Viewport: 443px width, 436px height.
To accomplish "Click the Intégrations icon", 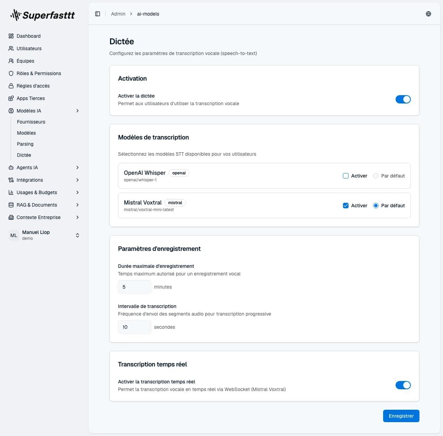I will click(x=11, y=180).
